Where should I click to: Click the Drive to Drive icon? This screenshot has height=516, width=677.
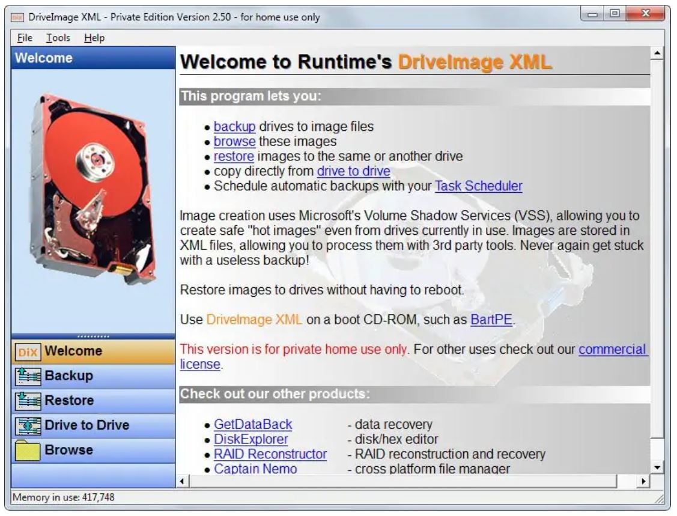click(27, 425)
